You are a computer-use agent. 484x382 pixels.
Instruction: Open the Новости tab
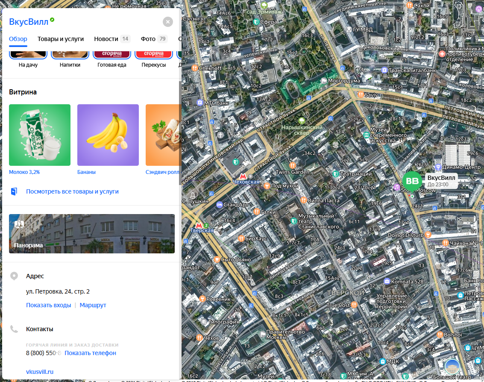click(112, 39)
